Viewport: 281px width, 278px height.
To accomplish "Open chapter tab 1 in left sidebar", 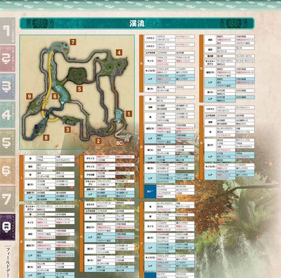I will point(7,31).
